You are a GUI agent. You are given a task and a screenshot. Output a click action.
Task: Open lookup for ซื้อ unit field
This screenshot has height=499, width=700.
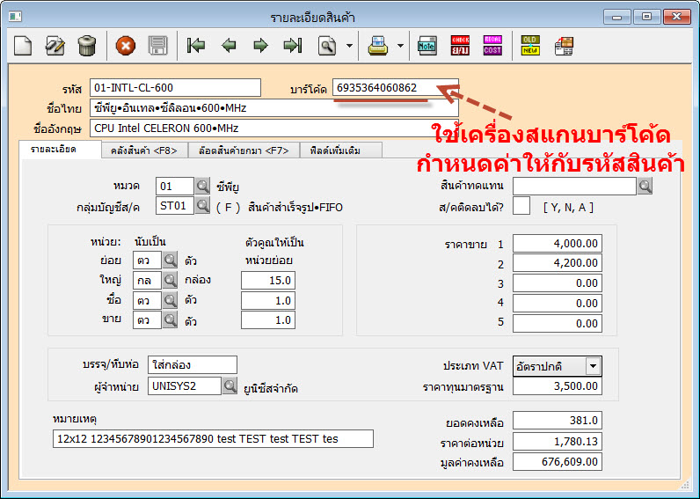[170, 300]
